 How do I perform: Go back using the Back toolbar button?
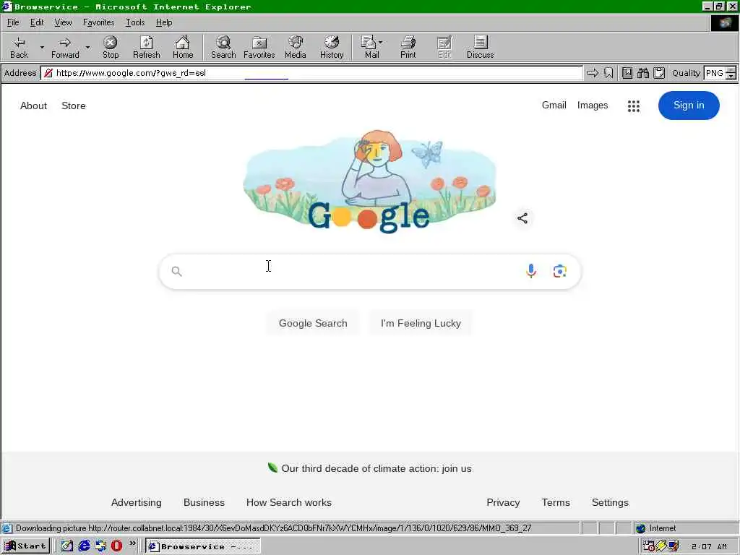[x=19, y=47]
